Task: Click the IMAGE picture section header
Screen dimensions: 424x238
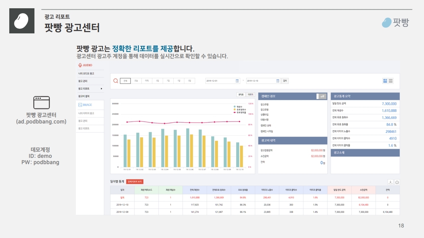Action: point(85,105)
